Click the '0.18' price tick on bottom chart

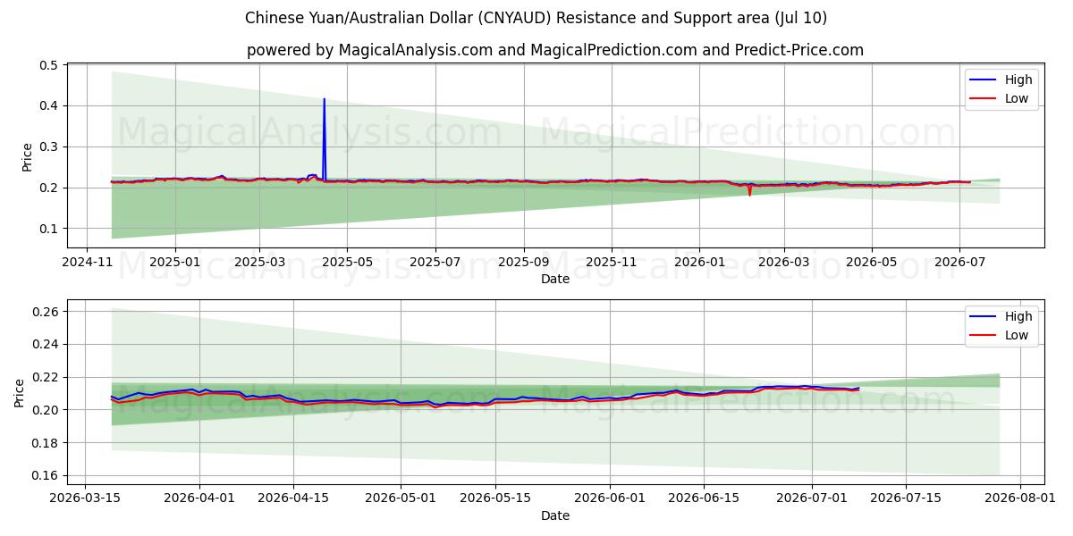(x=46, y=443)
